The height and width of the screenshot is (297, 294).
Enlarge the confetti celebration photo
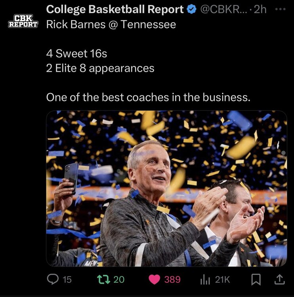(x=166, y=188)
